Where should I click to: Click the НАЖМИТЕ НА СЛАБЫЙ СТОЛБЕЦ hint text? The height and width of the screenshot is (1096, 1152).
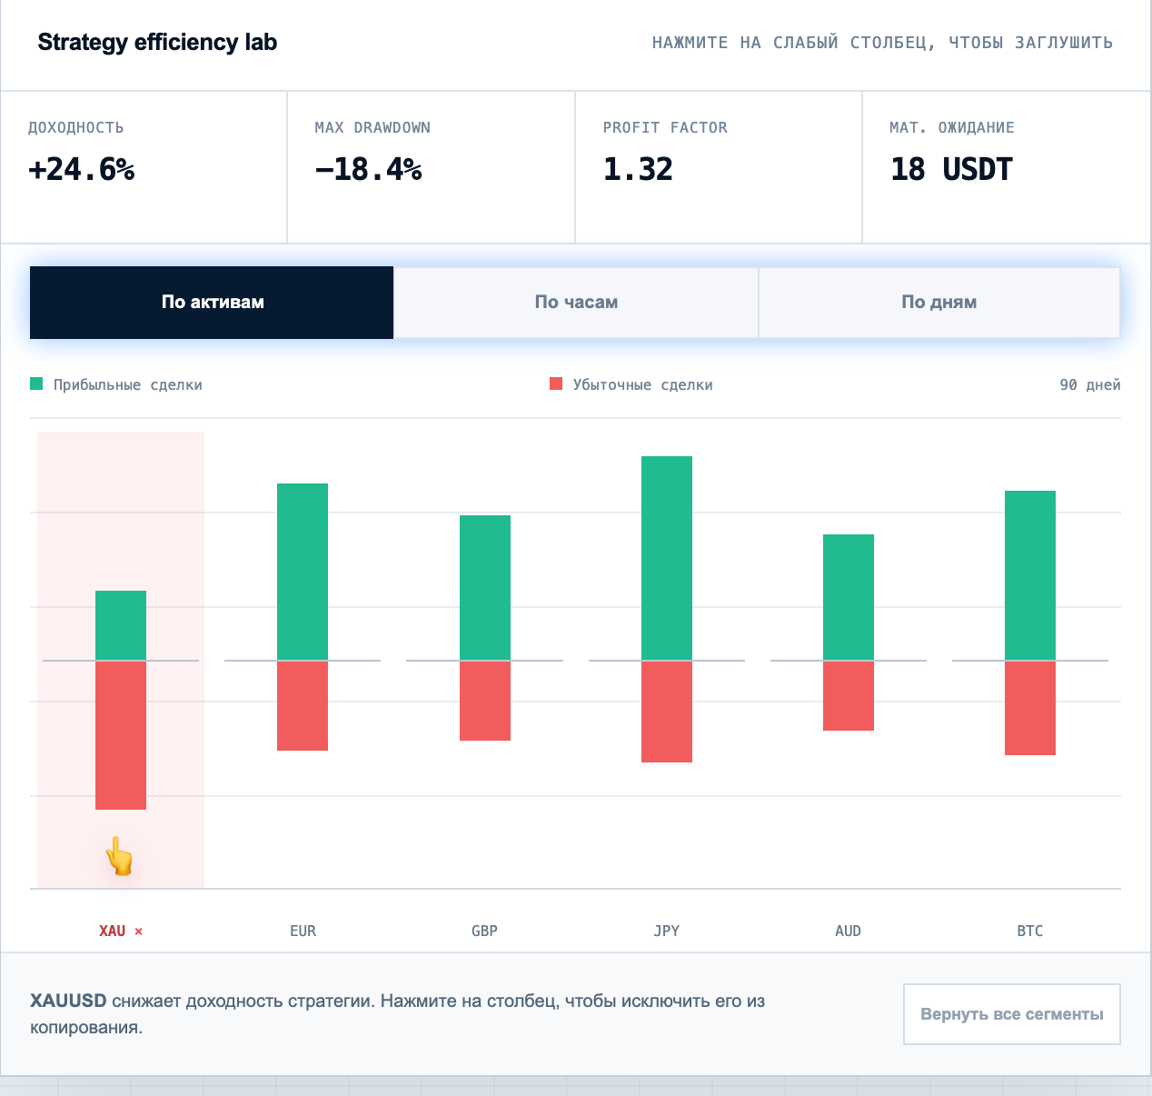pos(882,43)
